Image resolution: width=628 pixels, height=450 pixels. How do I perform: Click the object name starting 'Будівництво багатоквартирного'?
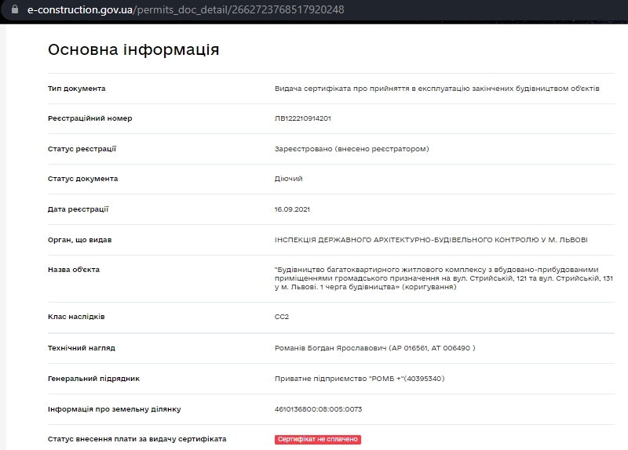coord(444,278)
